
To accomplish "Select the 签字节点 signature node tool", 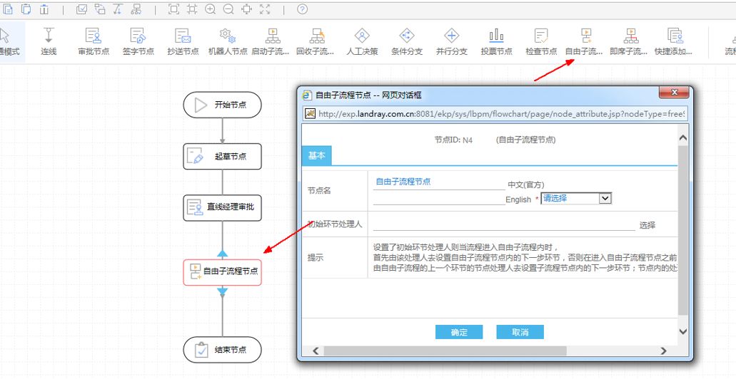I will point(138,41).
